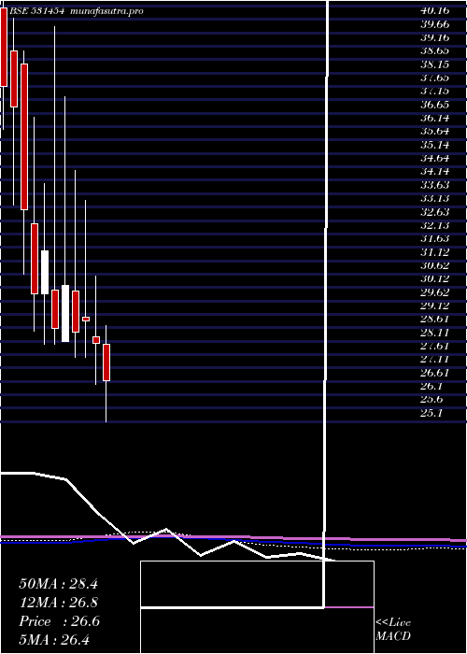
Task: Click the 5MA : 26.4 readout
Action: (x=54, y=640)
